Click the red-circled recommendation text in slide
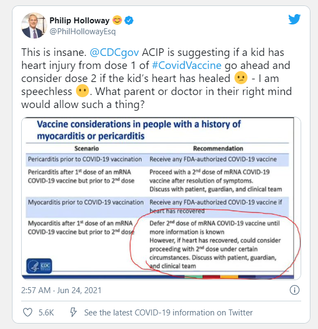This screenshot has width=318, height=329. coord(215,244)
